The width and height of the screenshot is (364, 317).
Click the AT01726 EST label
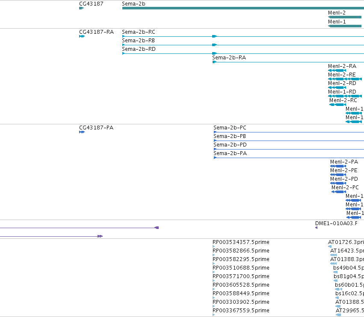(x=346, y=242)
